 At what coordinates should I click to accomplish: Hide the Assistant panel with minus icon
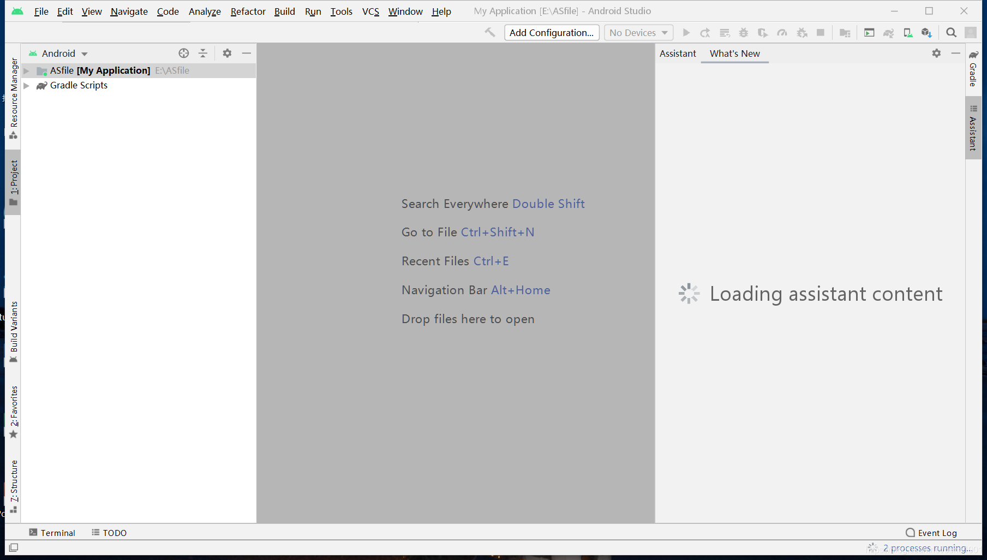pyautogui.click(x=955, y=53)
